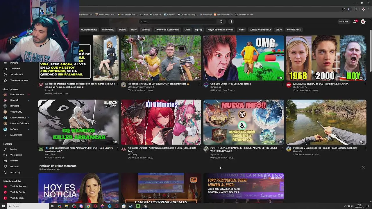Open options menu for Odio Este Juego video
Screen dimensions: 372x209
(282, 84)
